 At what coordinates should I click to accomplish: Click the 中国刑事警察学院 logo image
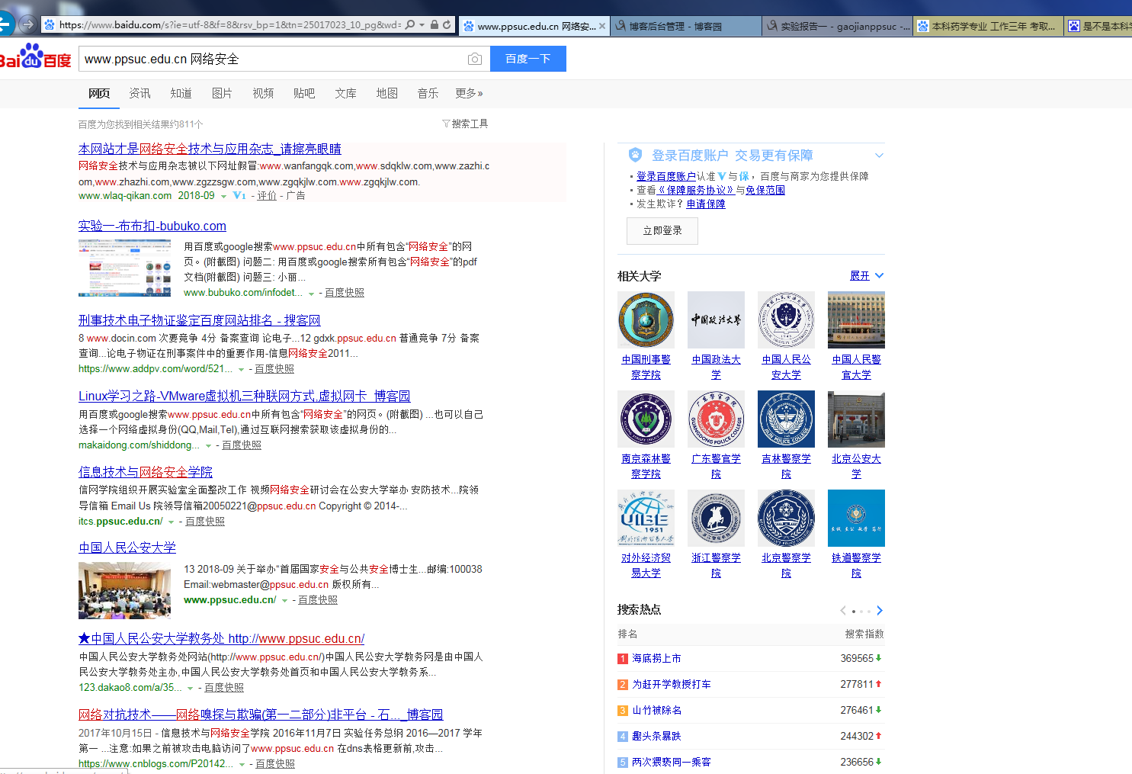(x=646, y=320)
